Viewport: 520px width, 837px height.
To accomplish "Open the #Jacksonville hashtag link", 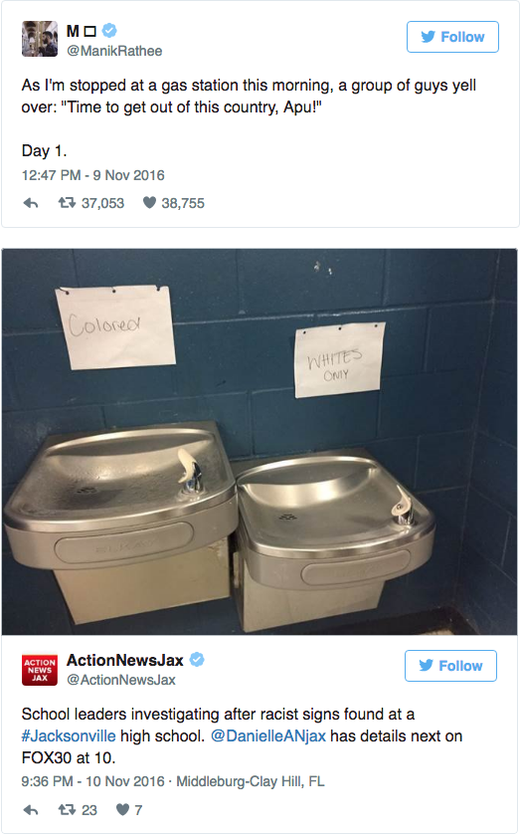I will 69,736.
